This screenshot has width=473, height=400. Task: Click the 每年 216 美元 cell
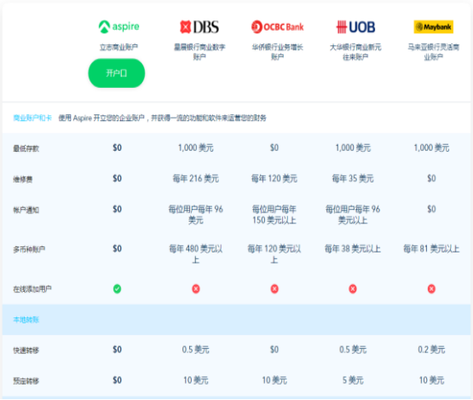[196, 178]
